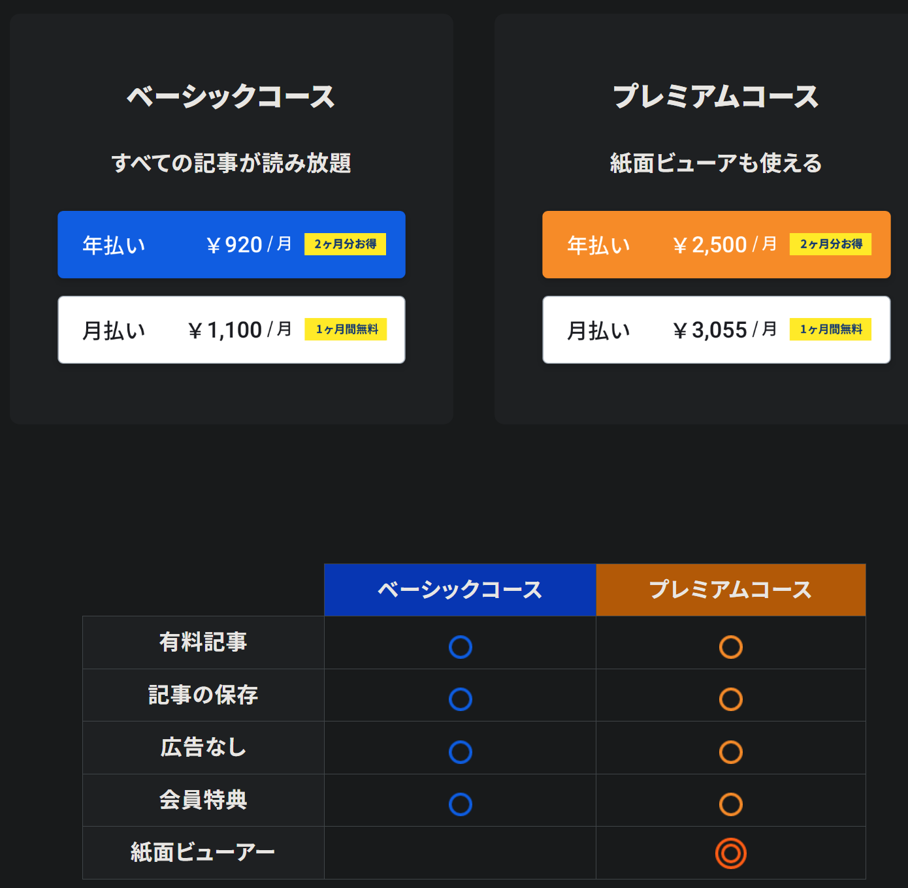Click プレミアムコース comparison table header
This screenshot has width=908, height=888.
730,590
